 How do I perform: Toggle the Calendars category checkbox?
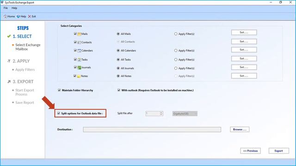coord(75,50)
